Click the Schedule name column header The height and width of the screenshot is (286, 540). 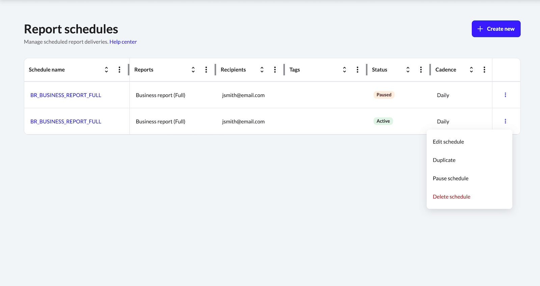click(x=47, y=70)
